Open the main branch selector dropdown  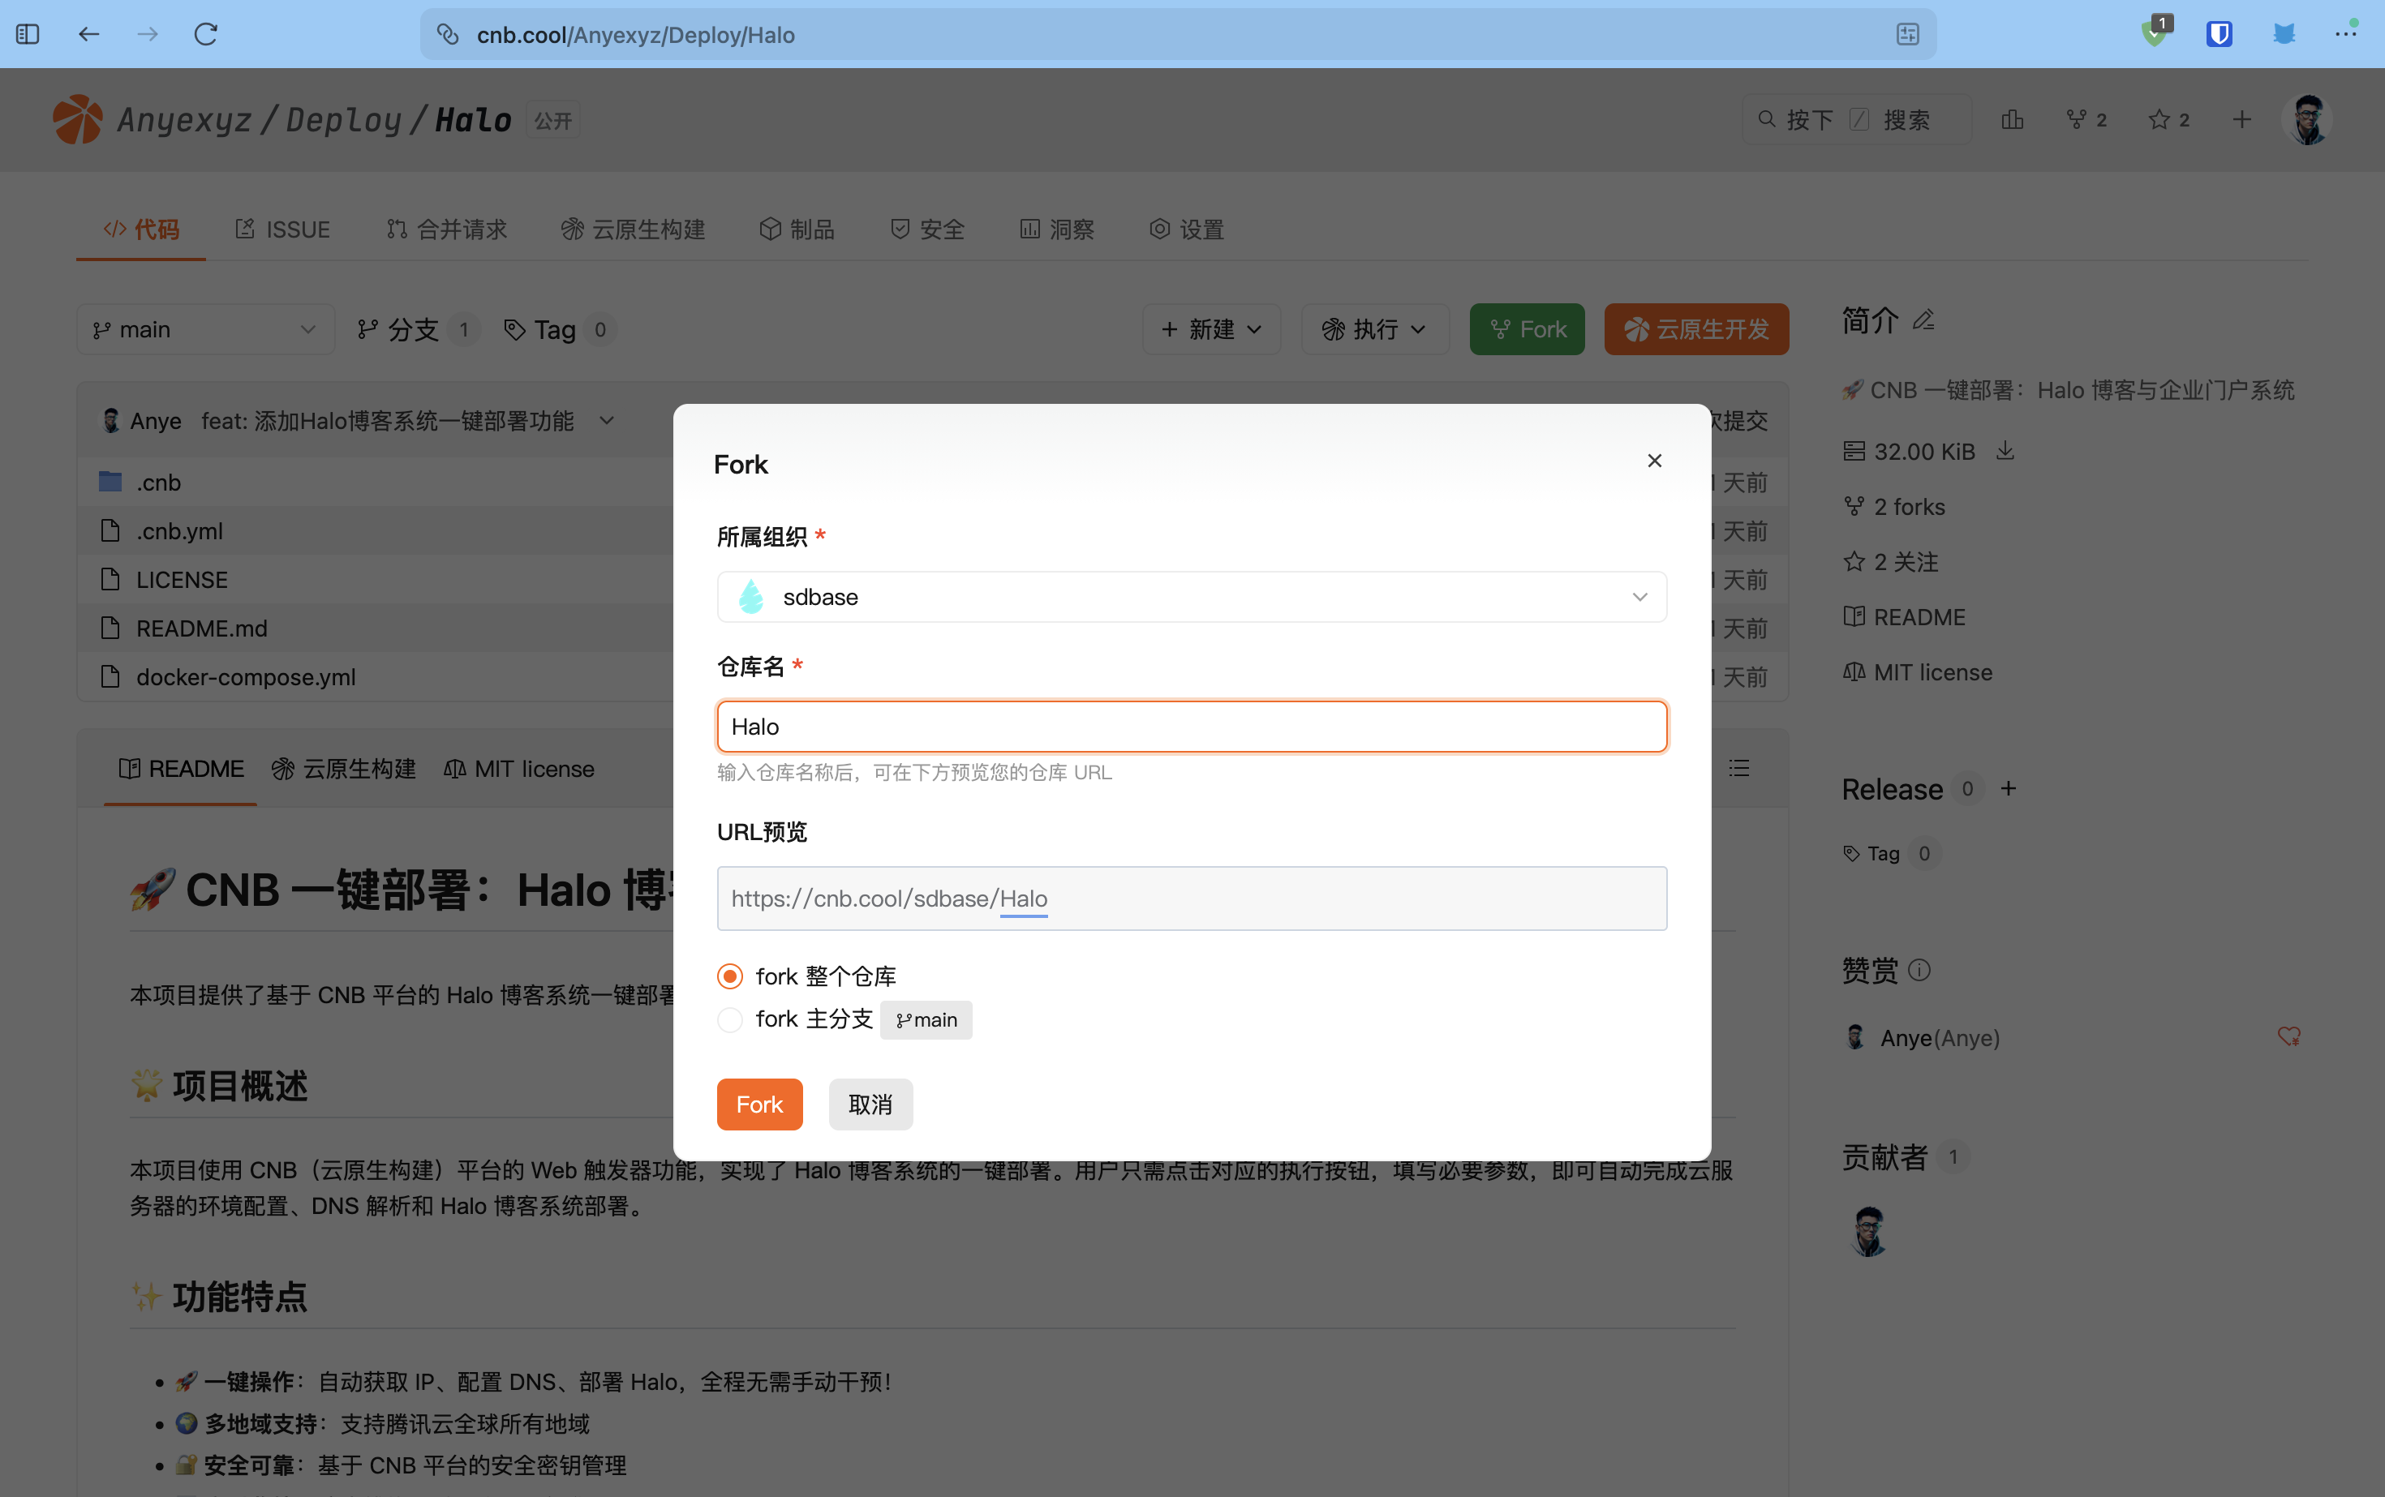(x=205, y=330)
